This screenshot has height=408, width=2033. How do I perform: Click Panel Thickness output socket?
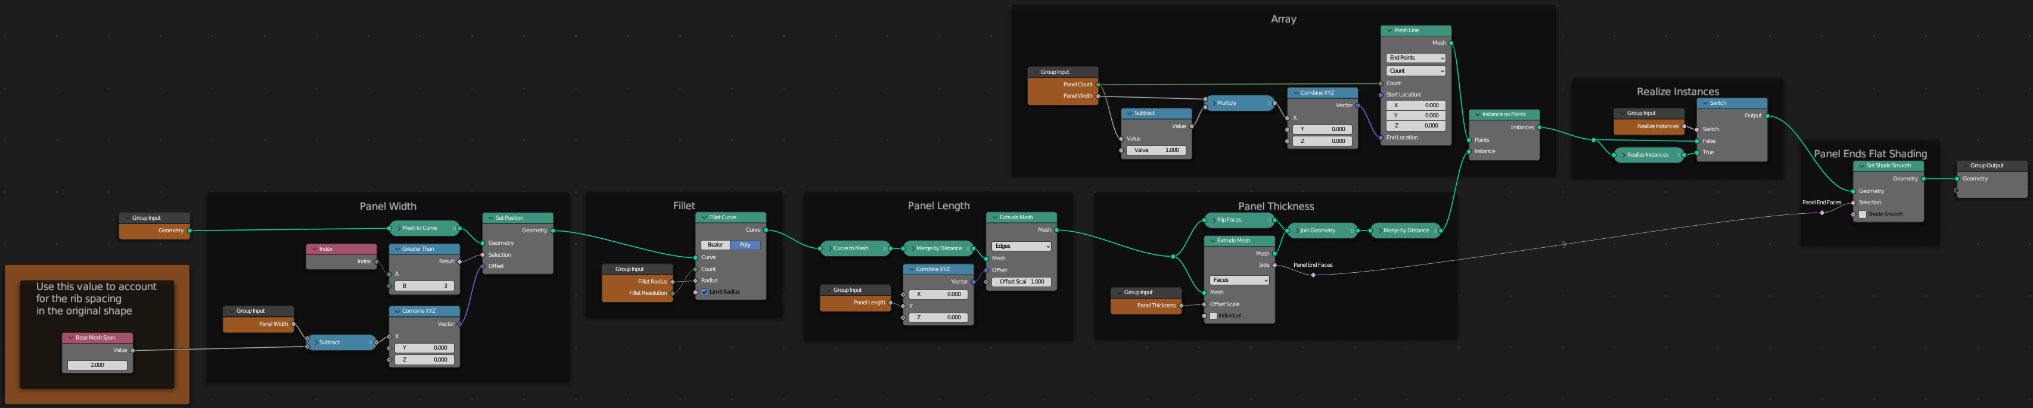click(1182, 306)
